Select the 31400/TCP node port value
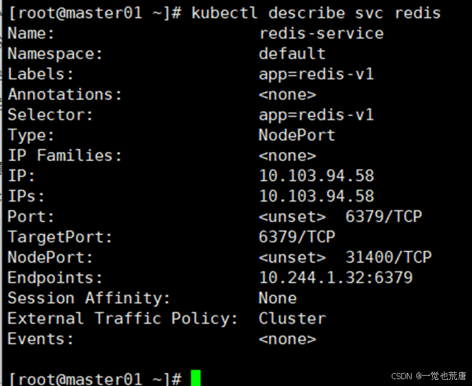This screenshot has width=472, height=386. click(x=388, y=257)
